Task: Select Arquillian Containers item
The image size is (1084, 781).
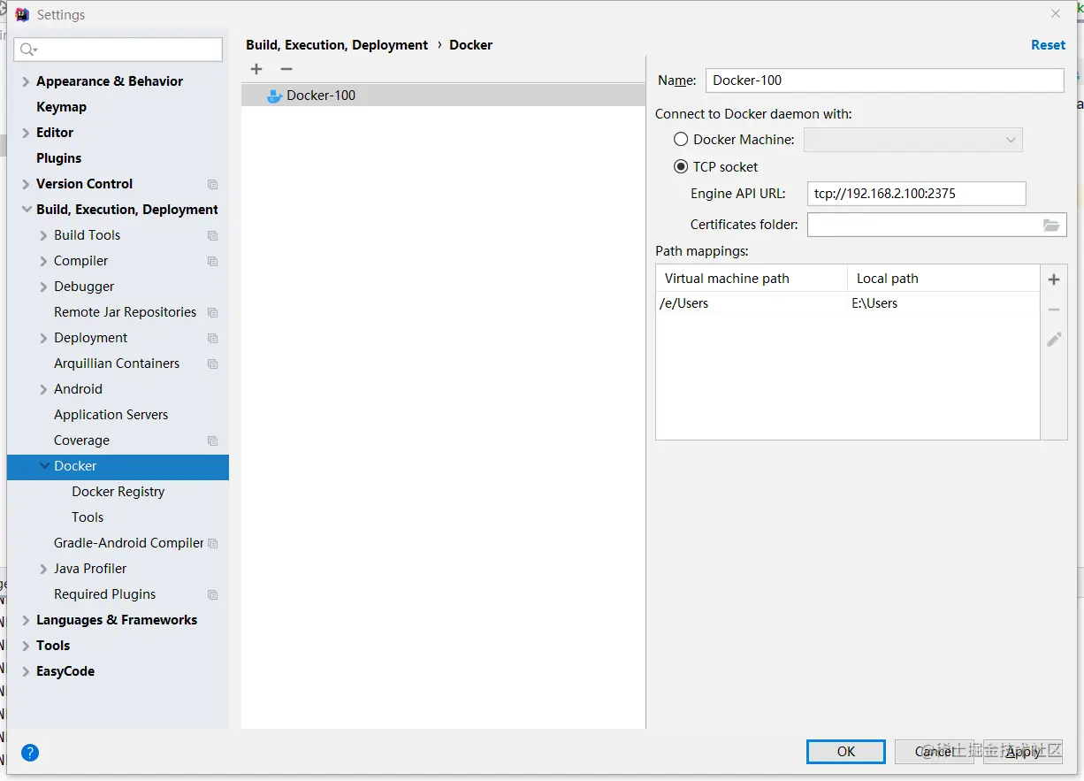Action: point(117,364)
